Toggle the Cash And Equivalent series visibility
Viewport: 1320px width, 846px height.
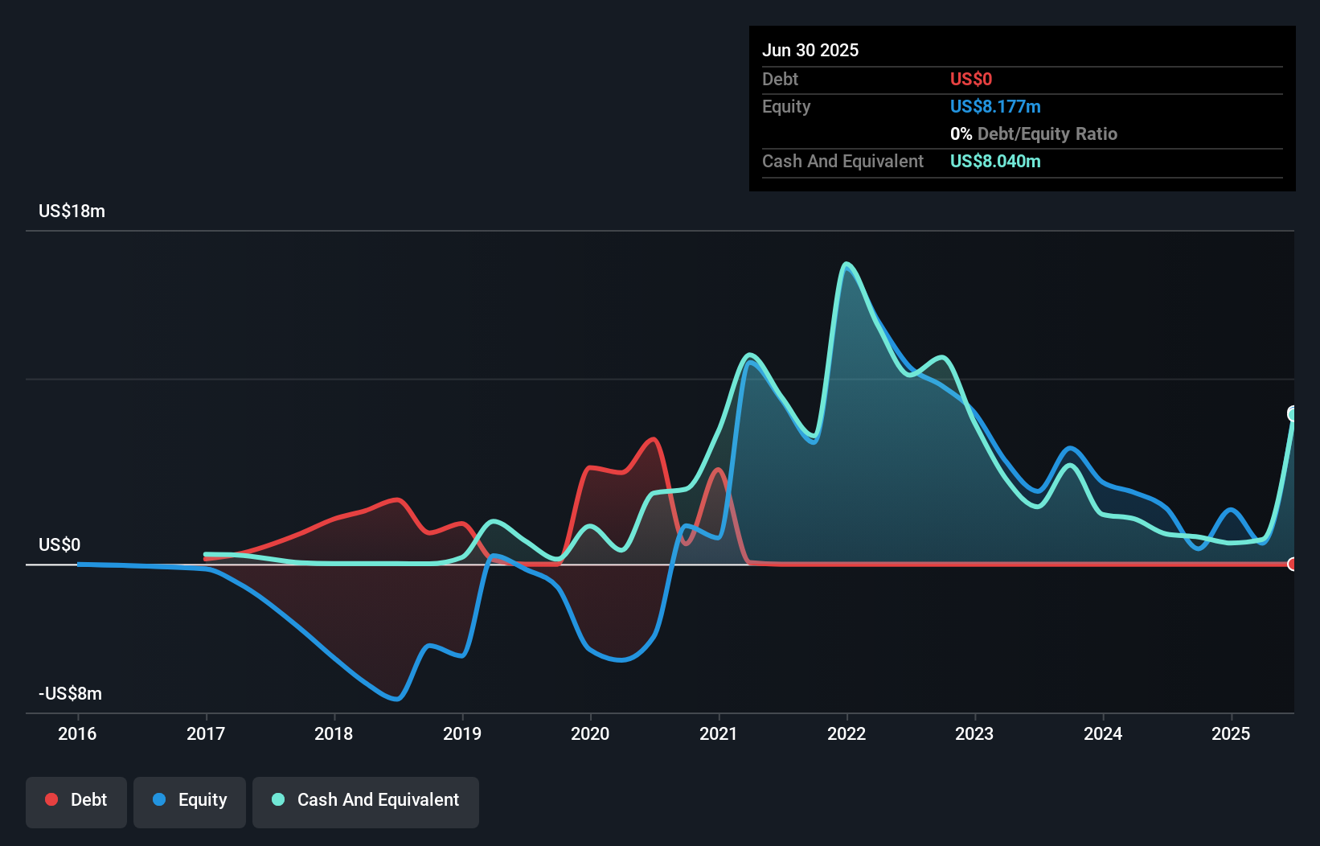coord(366,799)
